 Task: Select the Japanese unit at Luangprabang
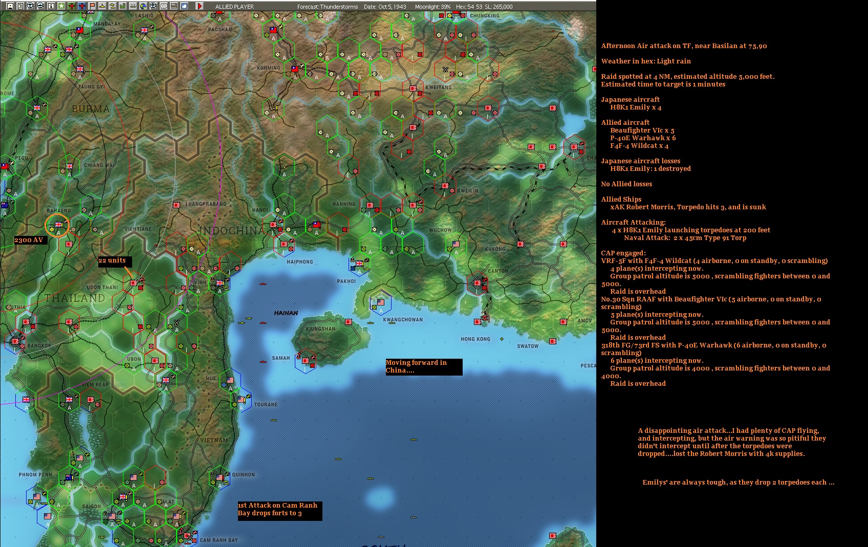click(177, 205)
